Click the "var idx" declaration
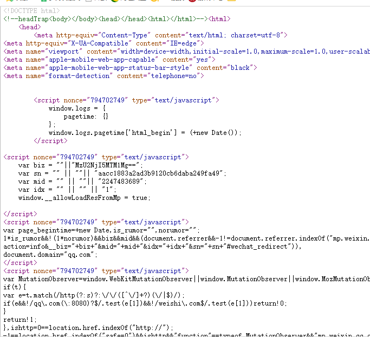The image size is (370, 337). (67, 190)
